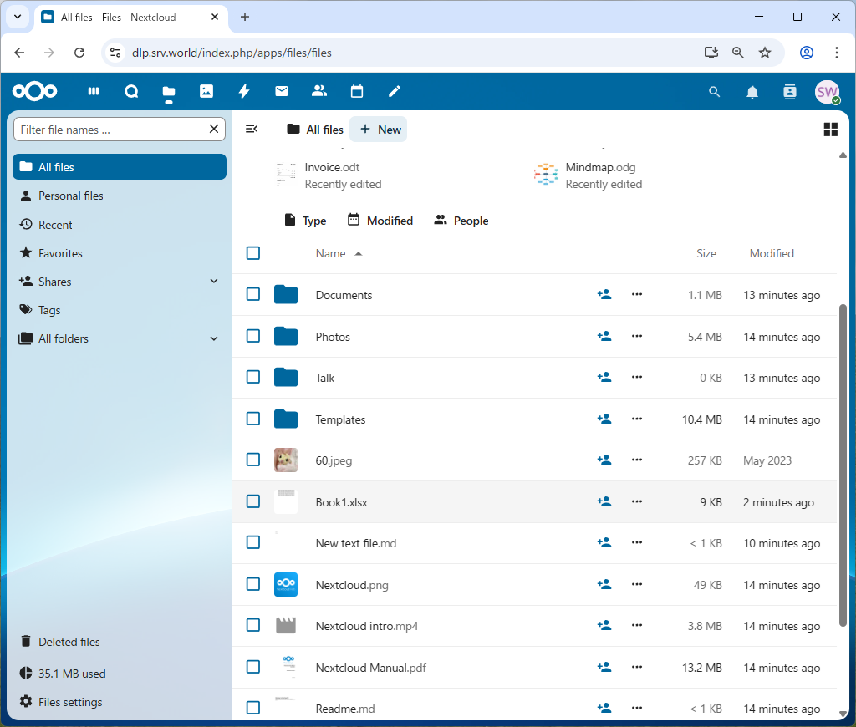Select the checkbox beside Nextcloud Manual.pdf
Image resolution: width=856 pixels, height=727 pixels.
point(253,667)
